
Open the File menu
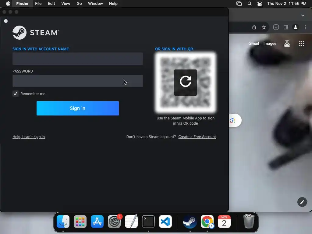[x=38, y=3]
